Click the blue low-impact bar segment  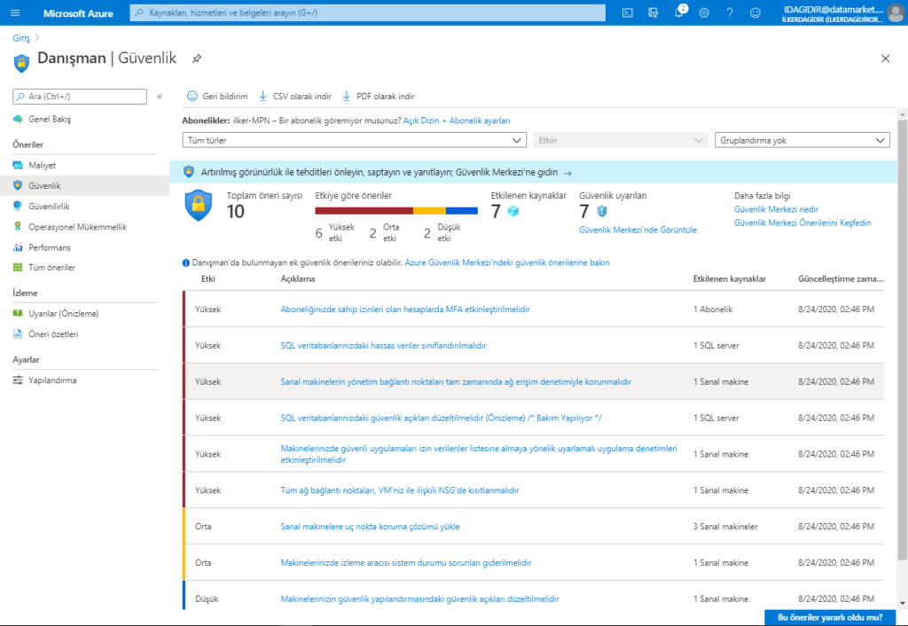tap(461, 211)
